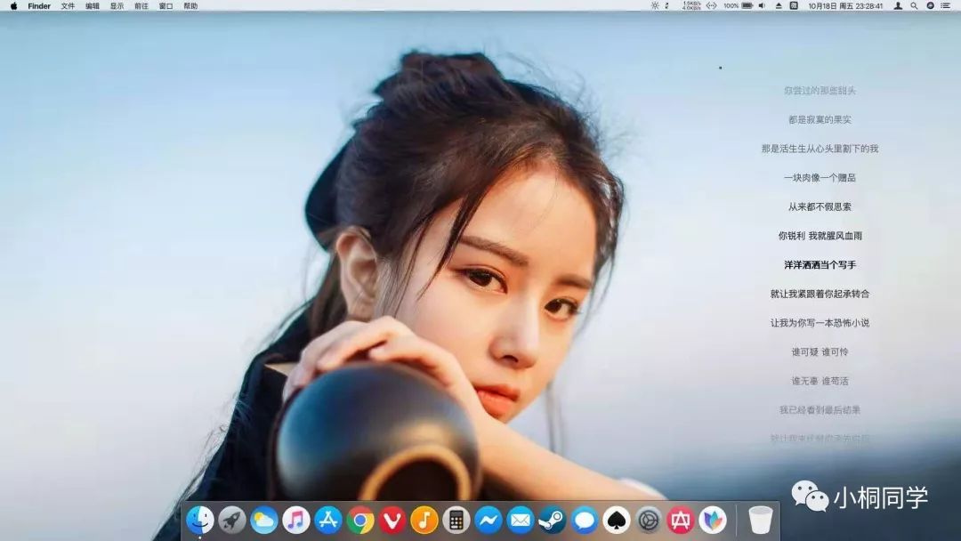This screenshot has width=961, height=541.
Task: Open the 窗口 menu
Action: (166, 5)
